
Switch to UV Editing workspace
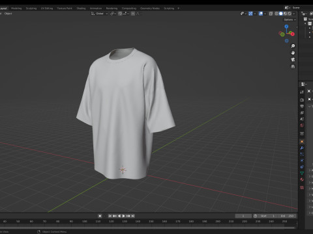point(47,8)
